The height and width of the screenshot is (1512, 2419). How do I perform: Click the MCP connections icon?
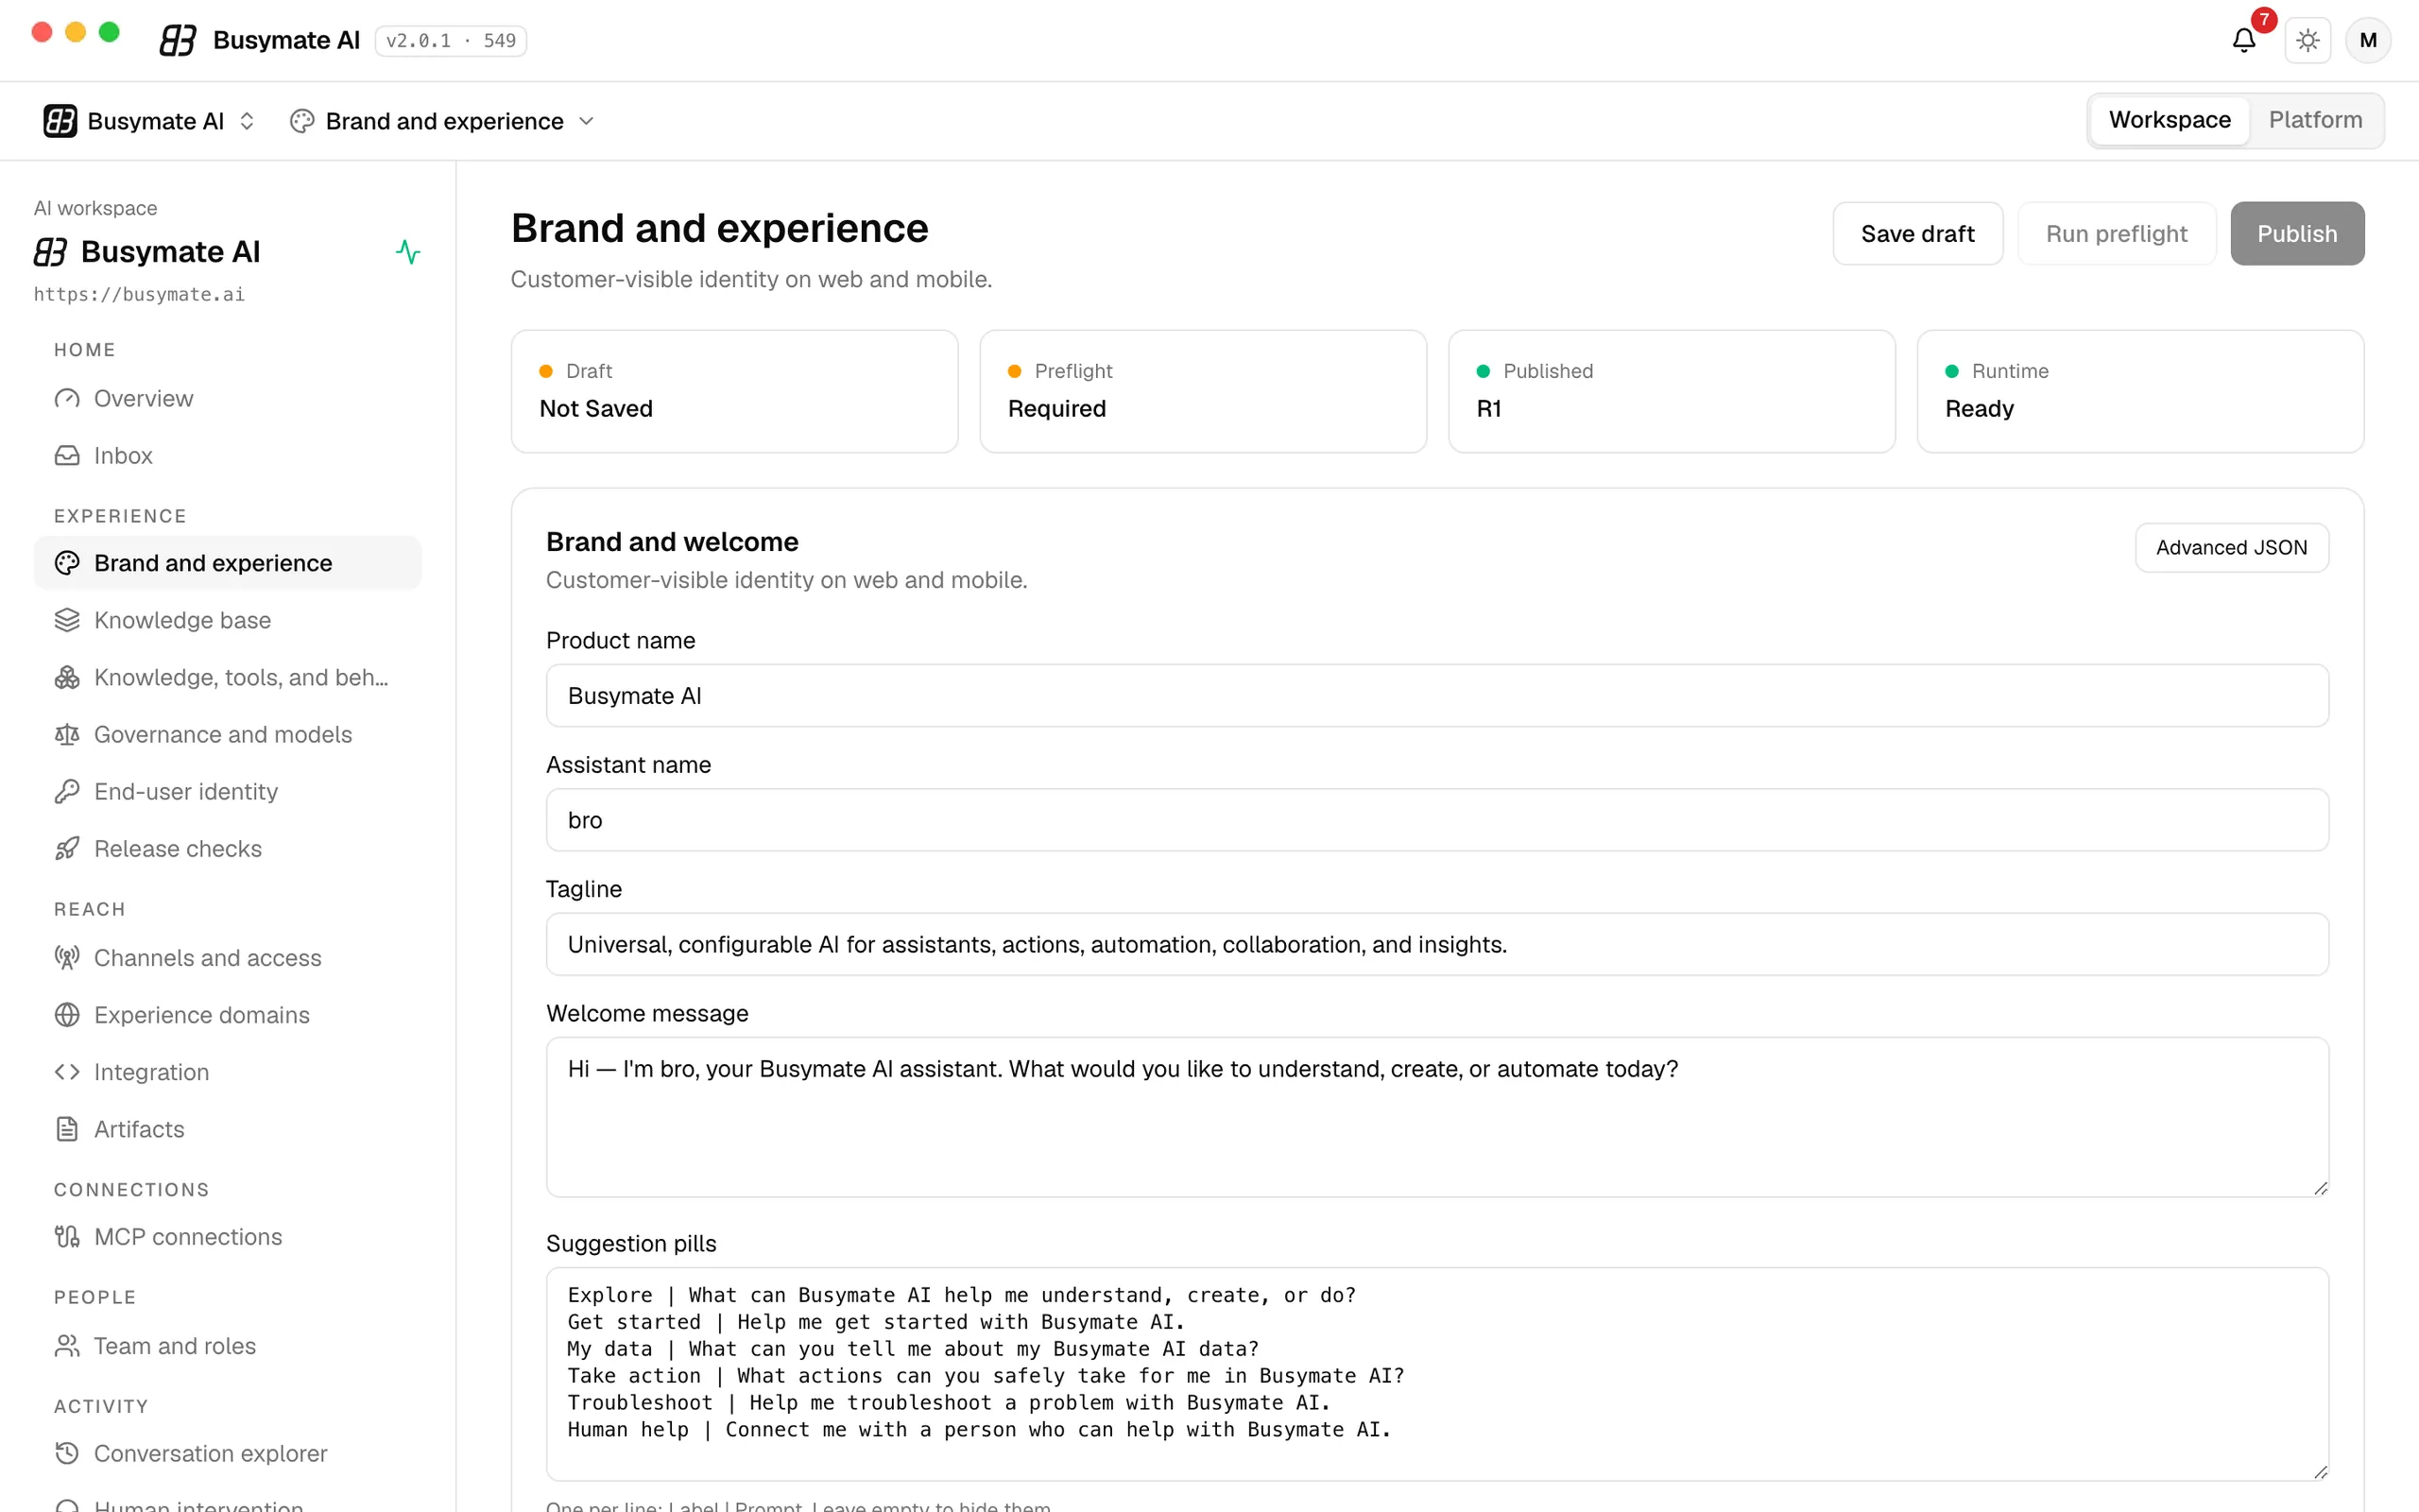[67, 1237]
